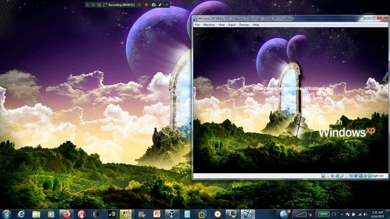Pause the screen recording
Viewport: 390px width, 219px height.
140,5
